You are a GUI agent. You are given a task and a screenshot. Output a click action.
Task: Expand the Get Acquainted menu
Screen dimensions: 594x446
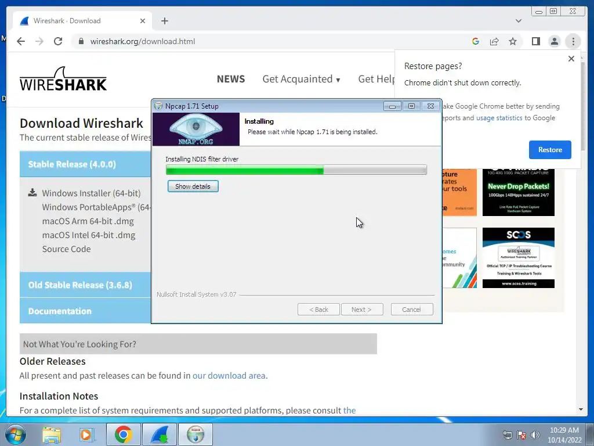coord(301,79)
